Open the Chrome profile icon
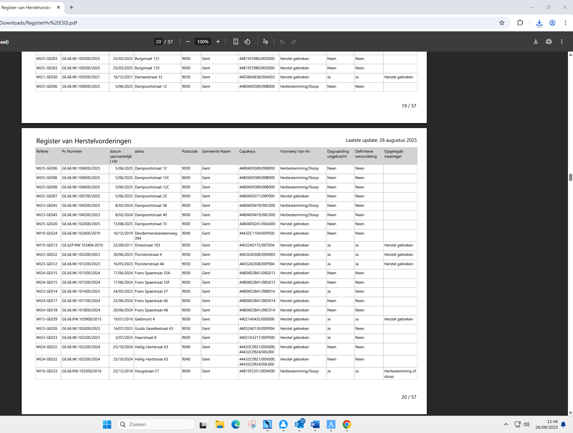This screenshot has height=433, width=573. pyautogui.click(x=552, y=23)
